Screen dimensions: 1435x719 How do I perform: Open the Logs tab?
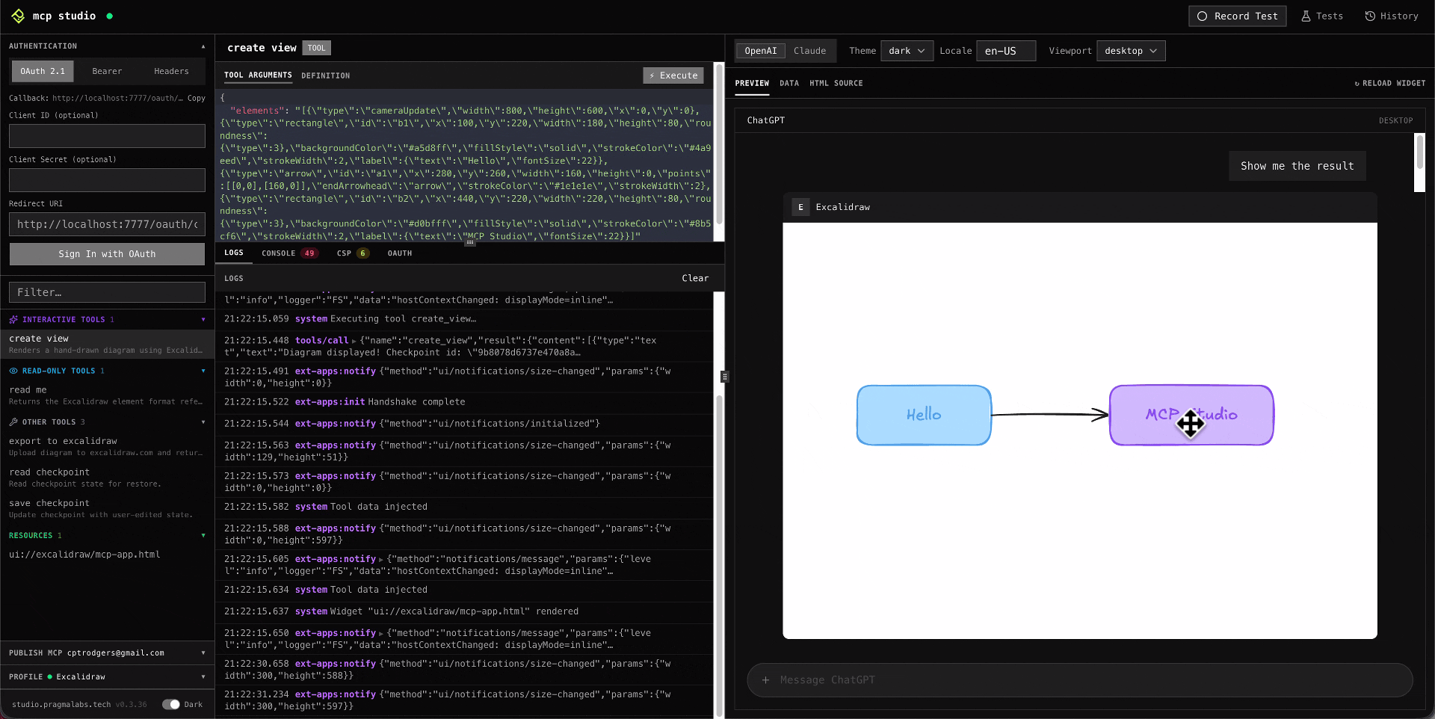234,253
